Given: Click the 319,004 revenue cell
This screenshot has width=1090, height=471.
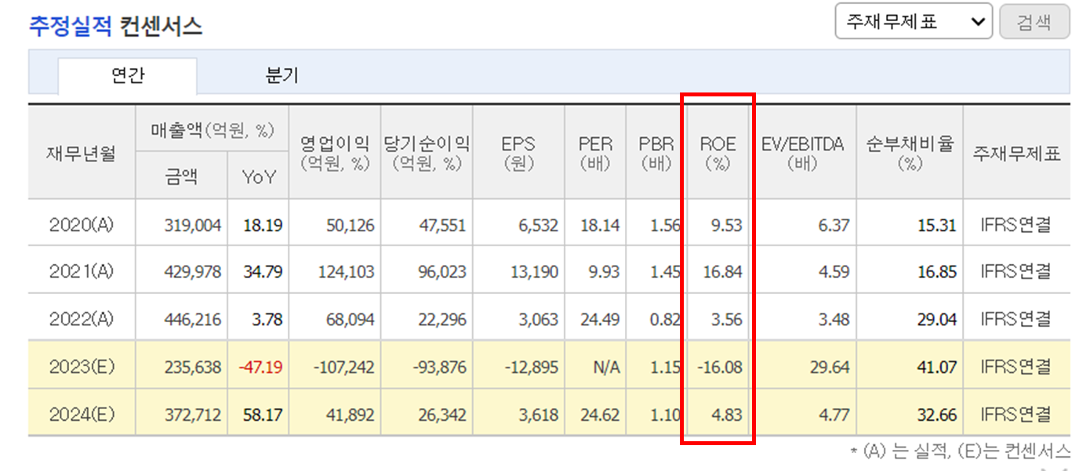Looking at the screenshot, I should click(x=193, y=225).
